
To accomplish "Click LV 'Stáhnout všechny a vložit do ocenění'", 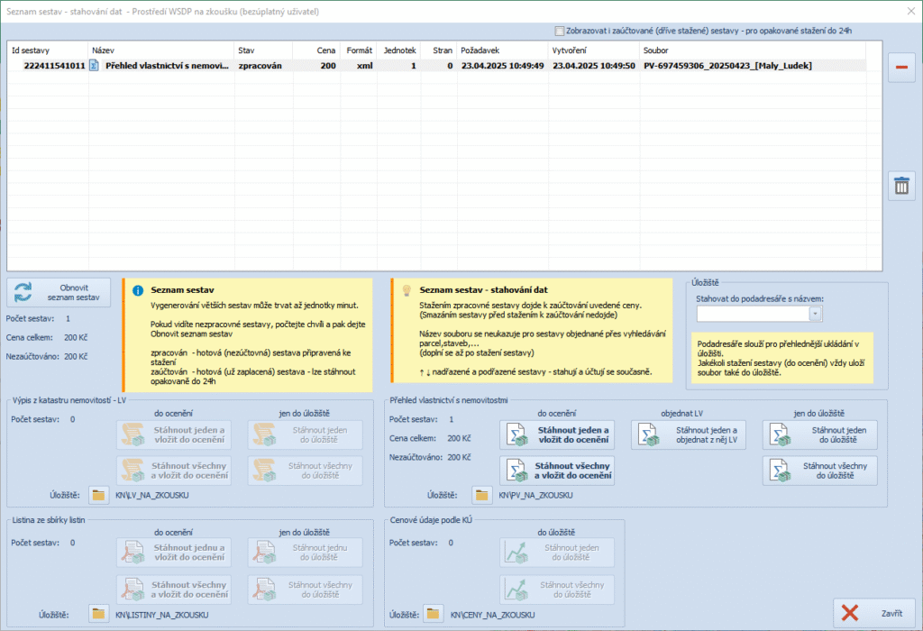I will [174, 471].
